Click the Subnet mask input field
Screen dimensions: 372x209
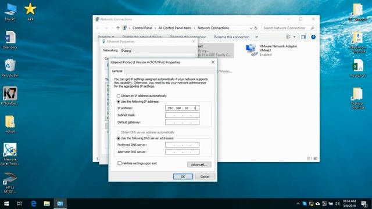pyautogui.click(x=182, y=115)
